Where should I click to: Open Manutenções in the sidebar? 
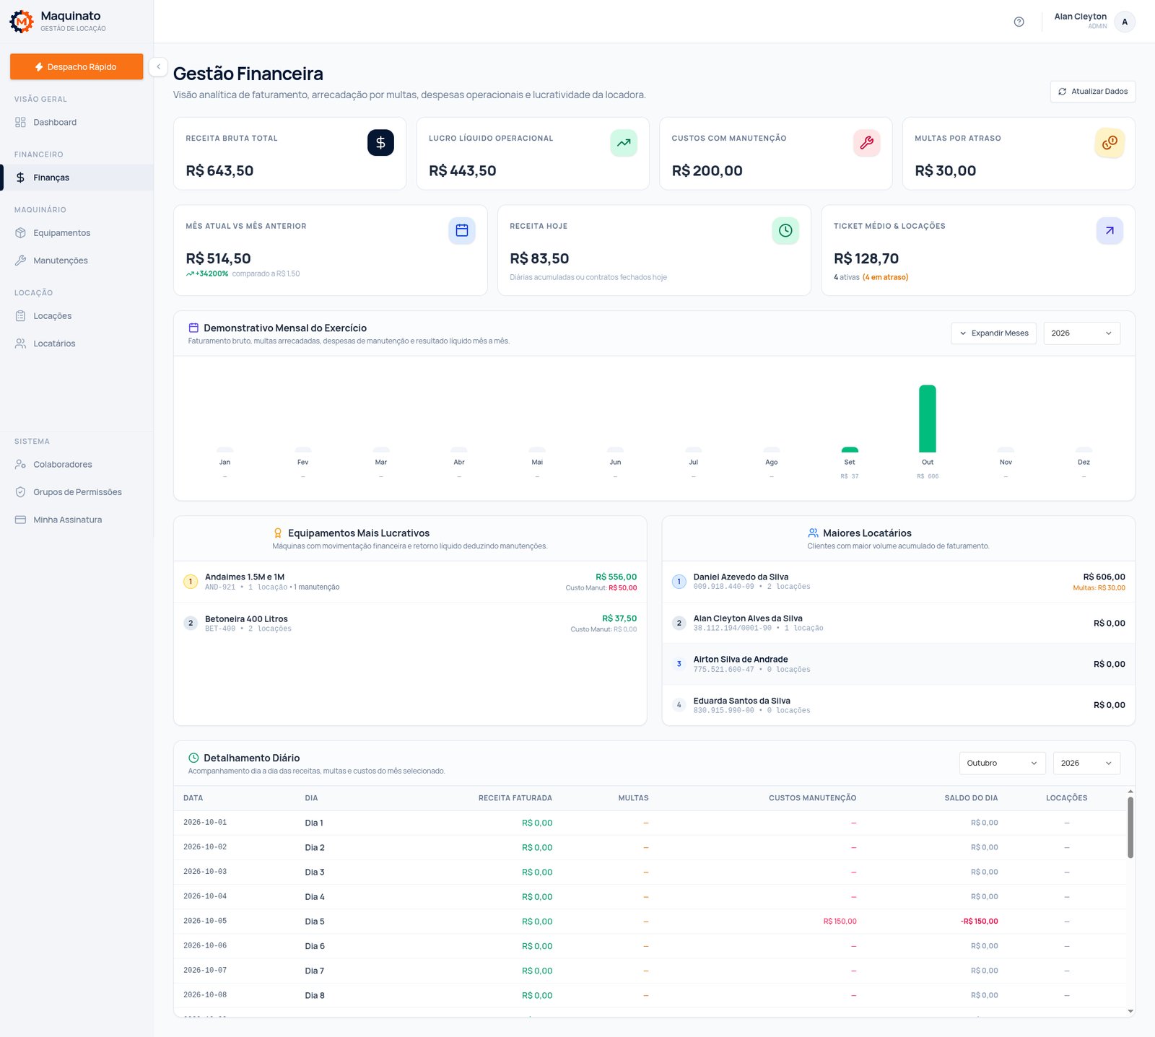77,261
